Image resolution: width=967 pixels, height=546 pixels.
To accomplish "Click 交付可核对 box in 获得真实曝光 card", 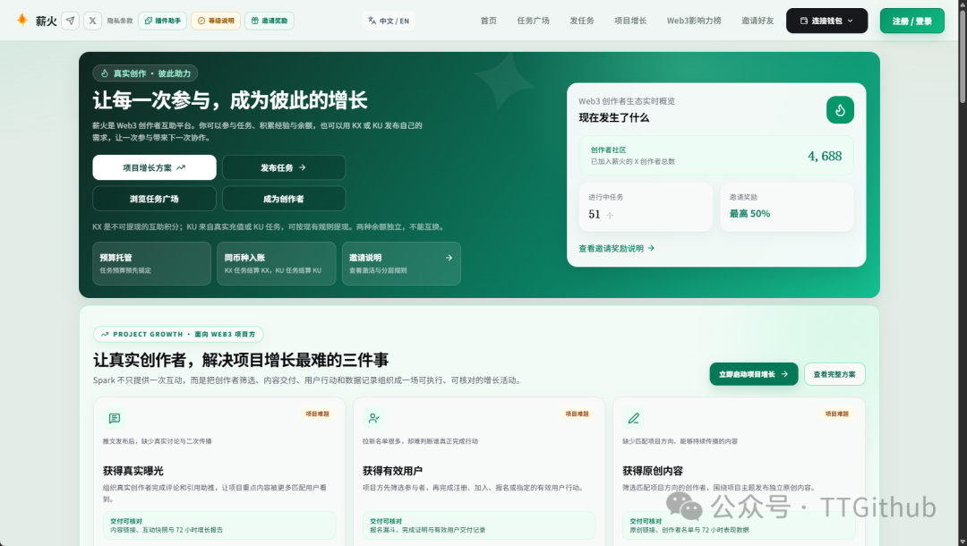I will [219, 525].
